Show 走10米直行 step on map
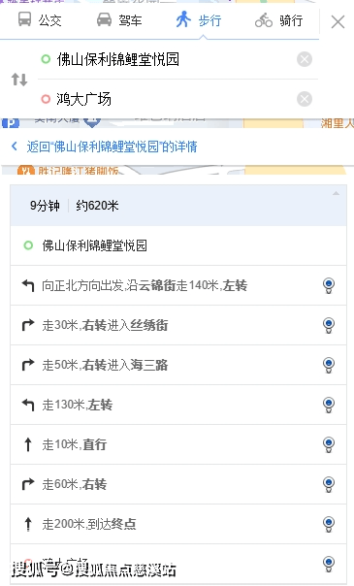Image resolution: width=354 pixels, height=586 pixels. [329, 444]
